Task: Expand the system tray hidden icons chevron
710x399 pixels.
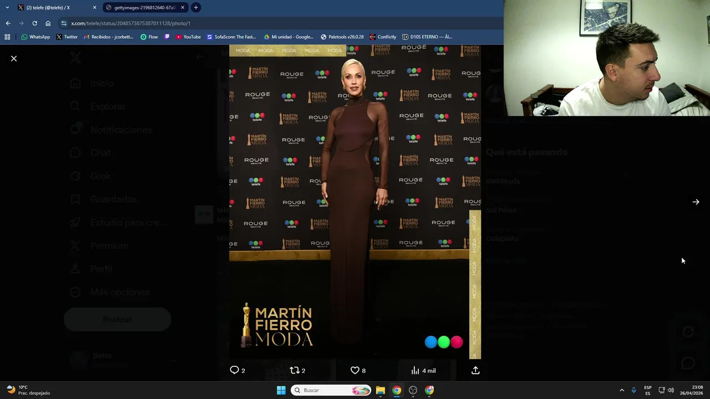Action: coord(622,390)
